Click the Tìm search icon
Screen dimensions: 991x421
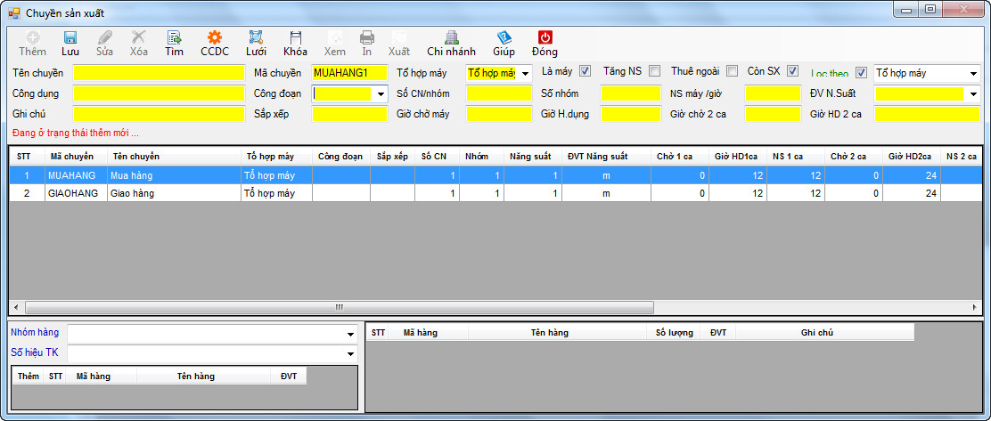[x=175, y=37]
